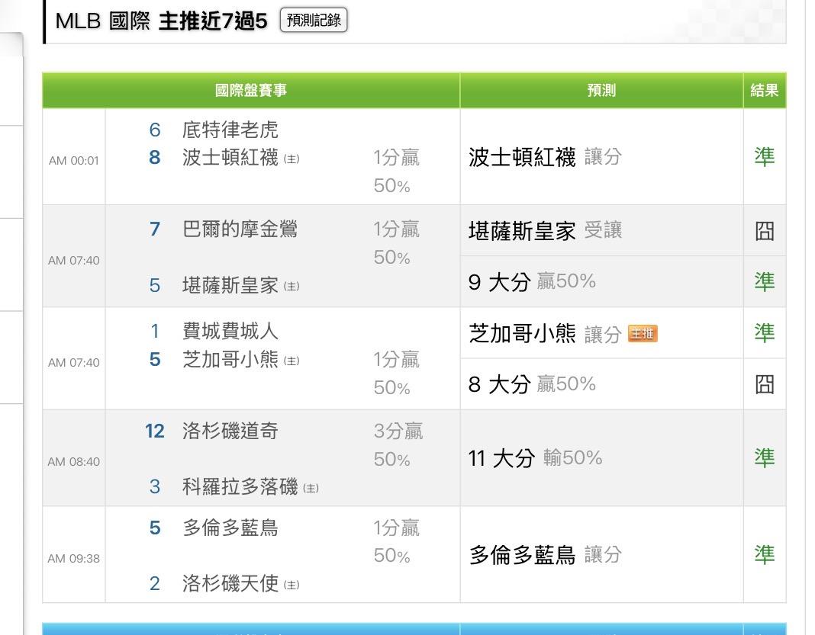The image size is (815, 635).
Task: Click the 準 result for 11 大分
Action: point(764,457)
